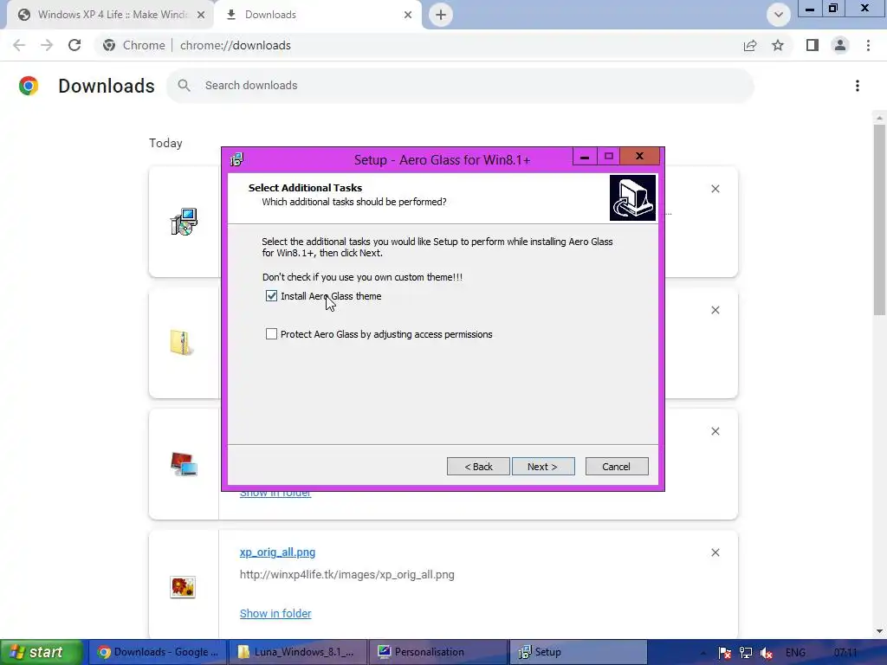Click Next in the Setup wizard
This screenshot has width=887, height=665.
point(542,467)
